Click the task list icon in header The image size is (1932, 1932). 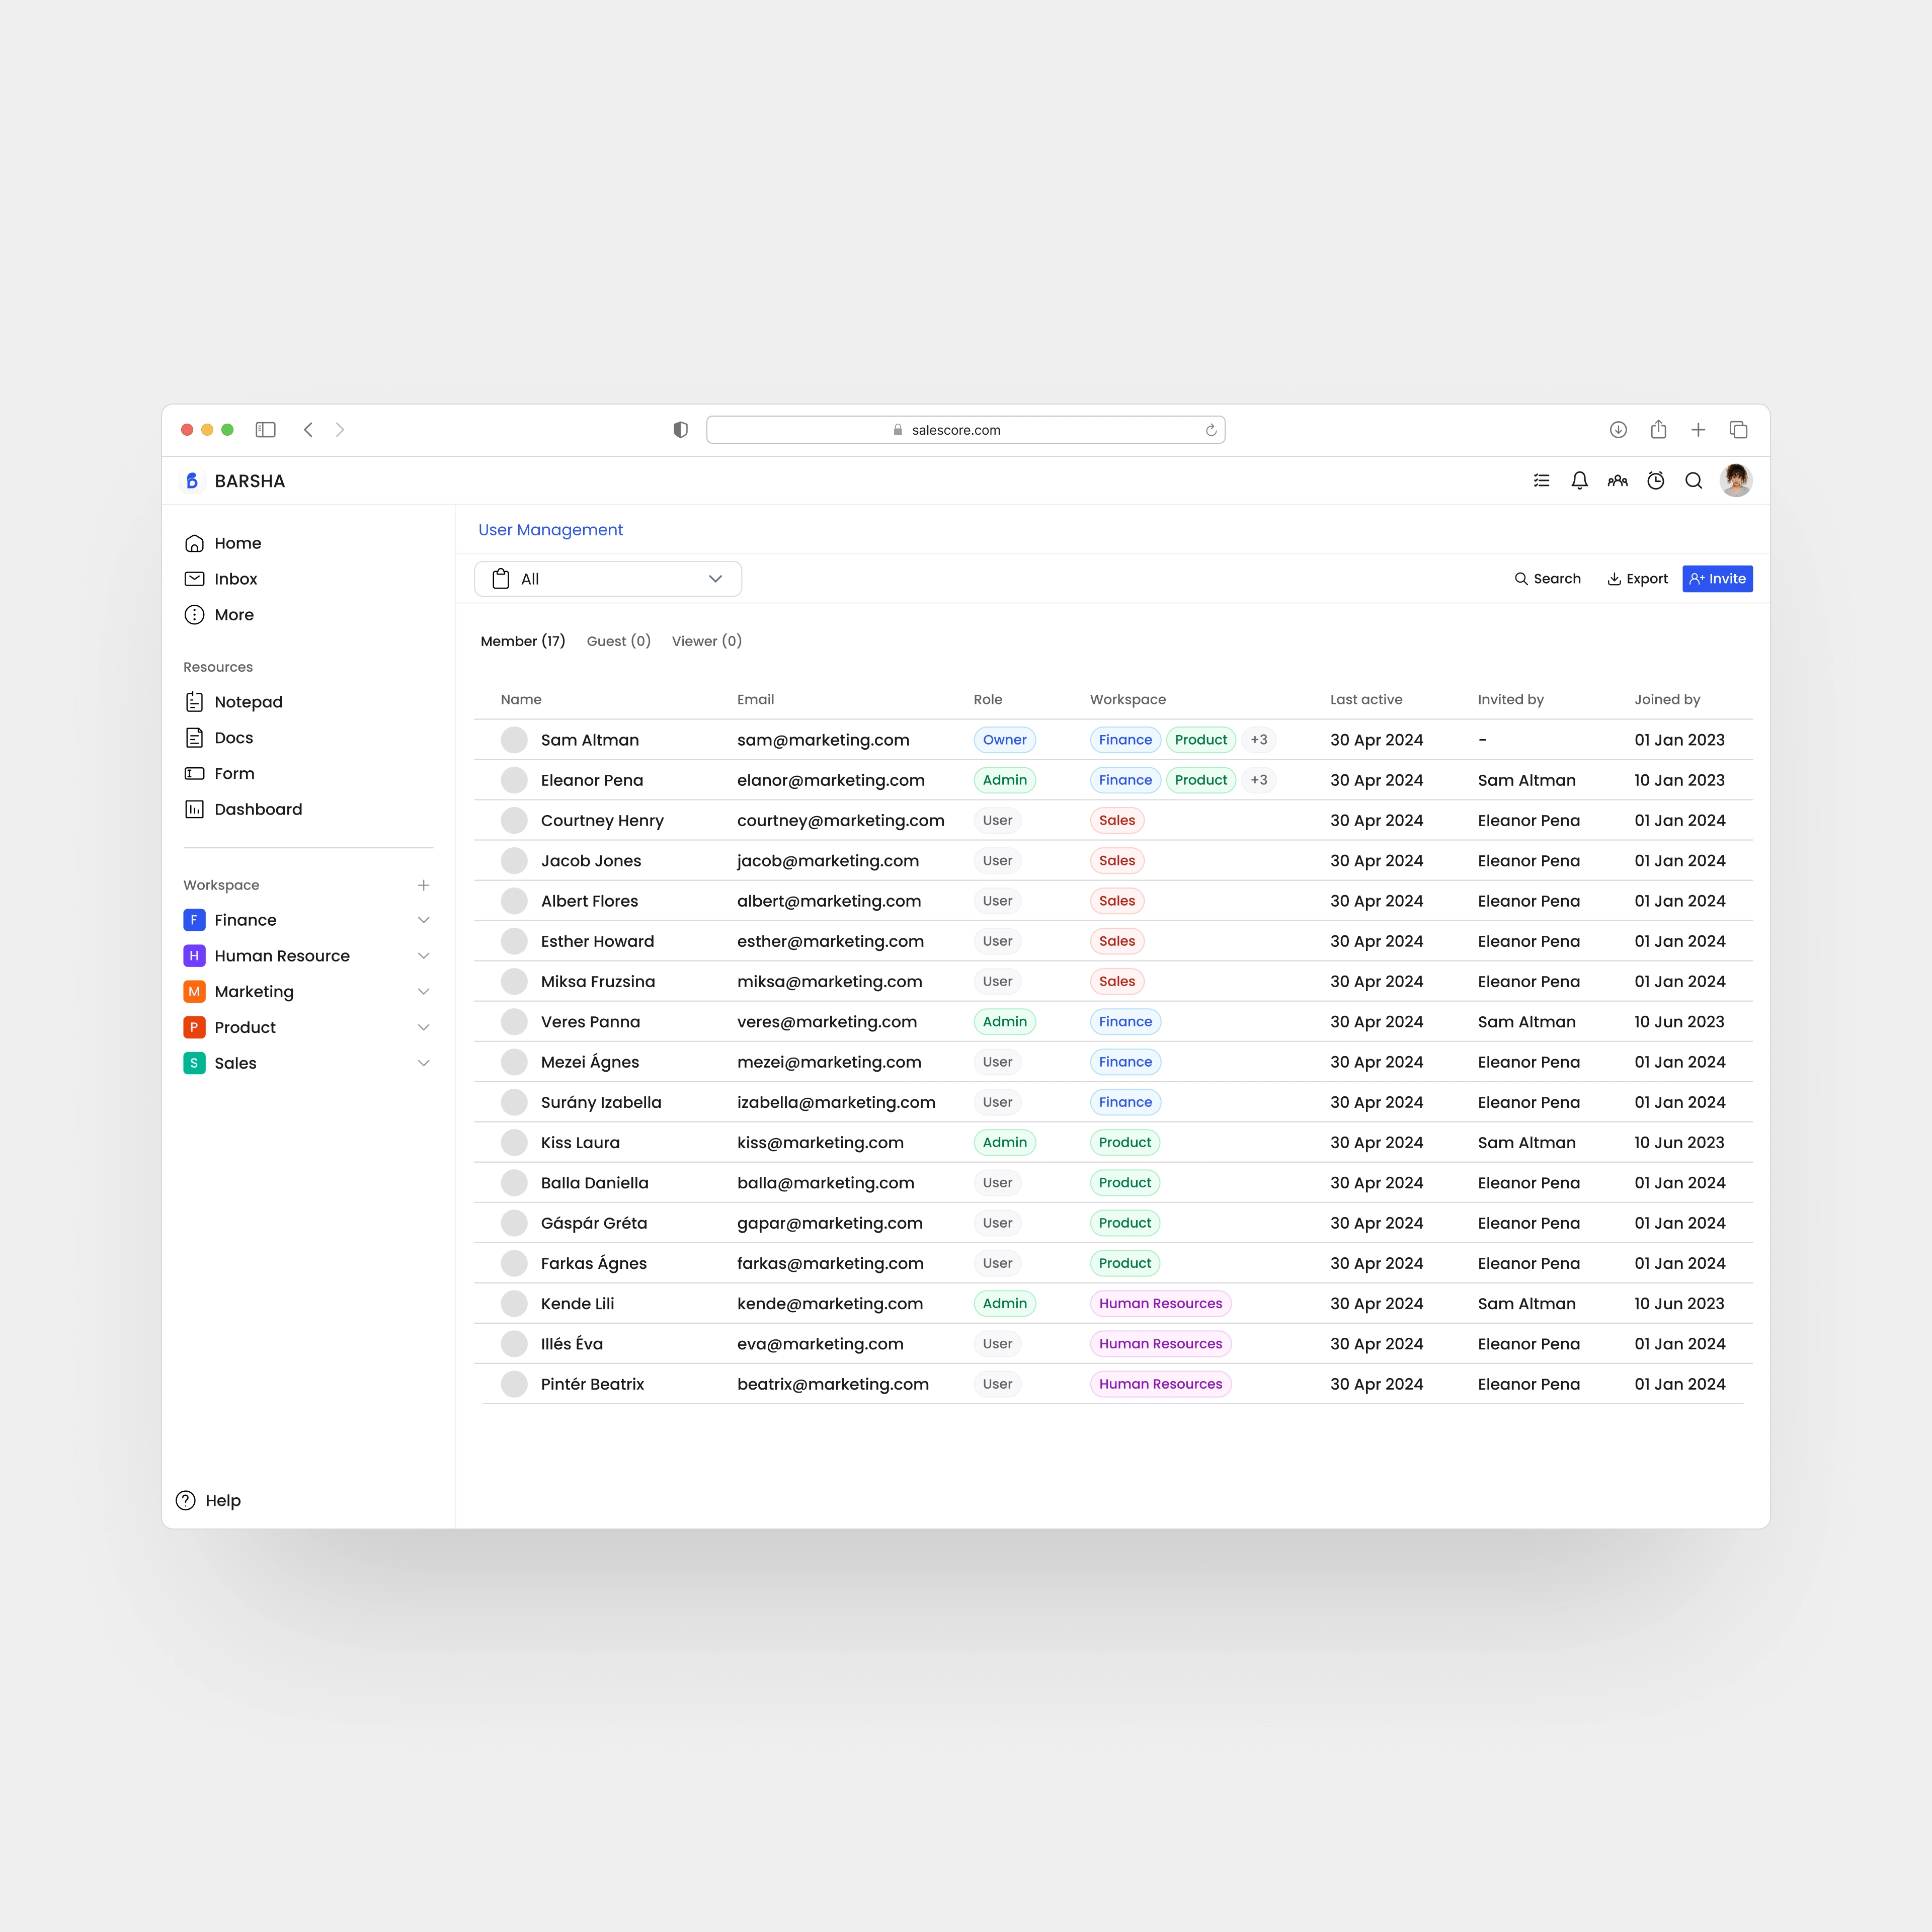point(1541,481)
